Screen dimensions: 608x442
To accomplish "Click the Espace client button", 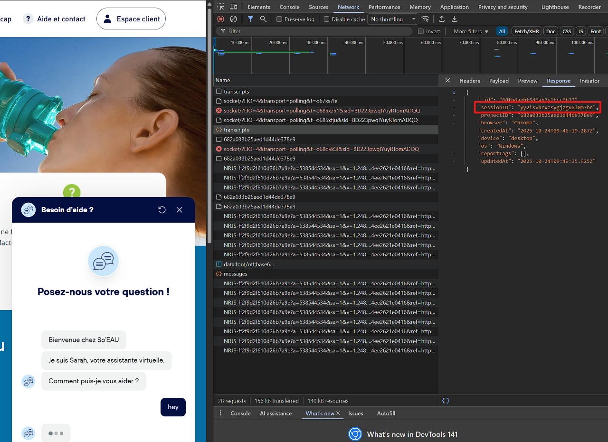I will [x=131, y=19].
